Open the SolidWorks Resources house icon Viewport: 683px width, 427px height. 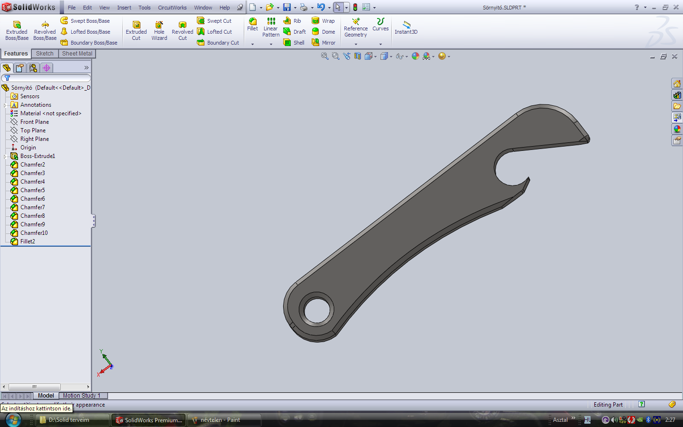coord(677,84)
